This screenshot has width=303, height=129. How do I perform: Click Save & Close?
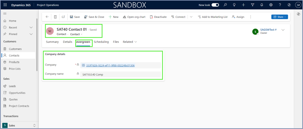94,17
